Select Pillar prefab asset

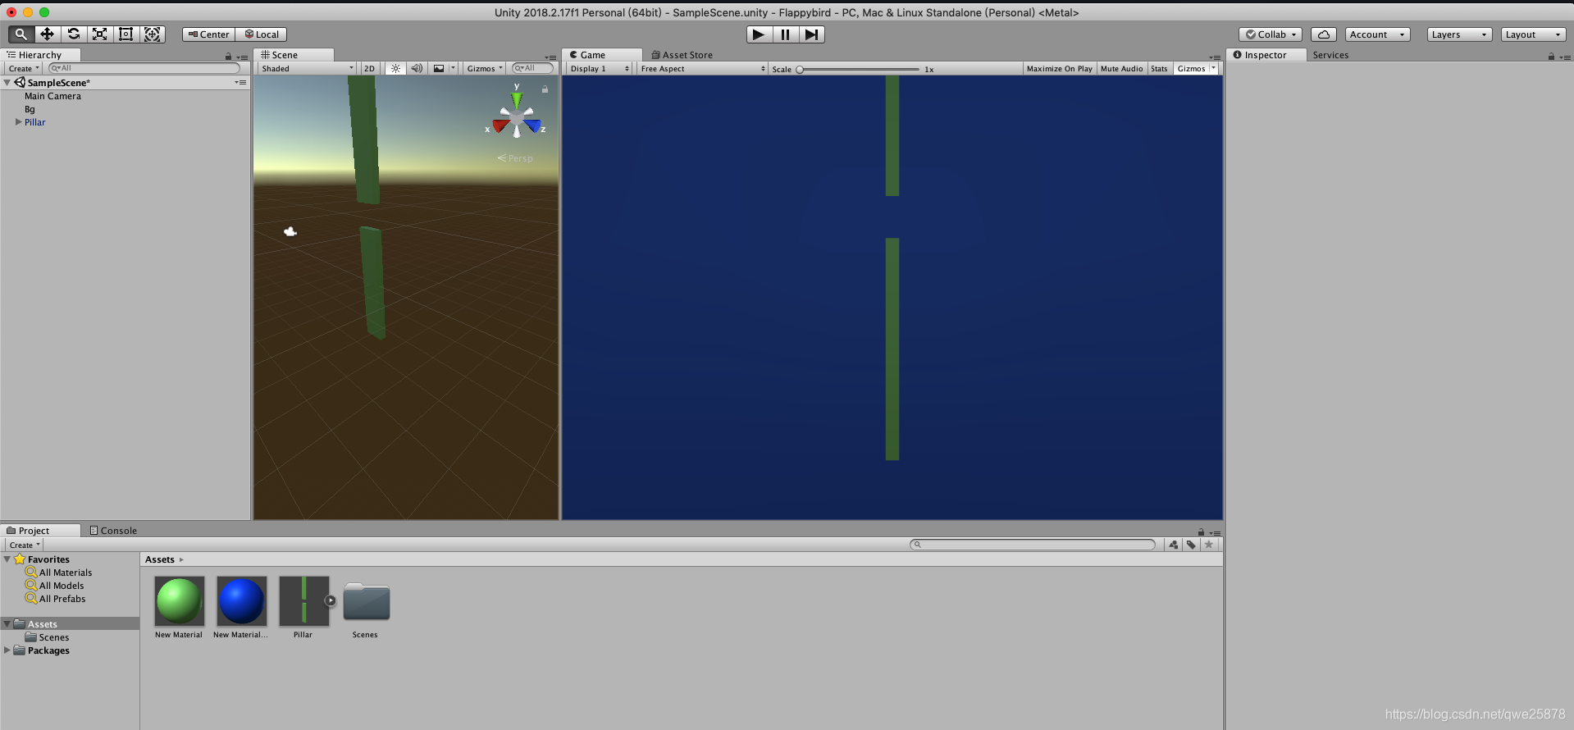[303, 601]
